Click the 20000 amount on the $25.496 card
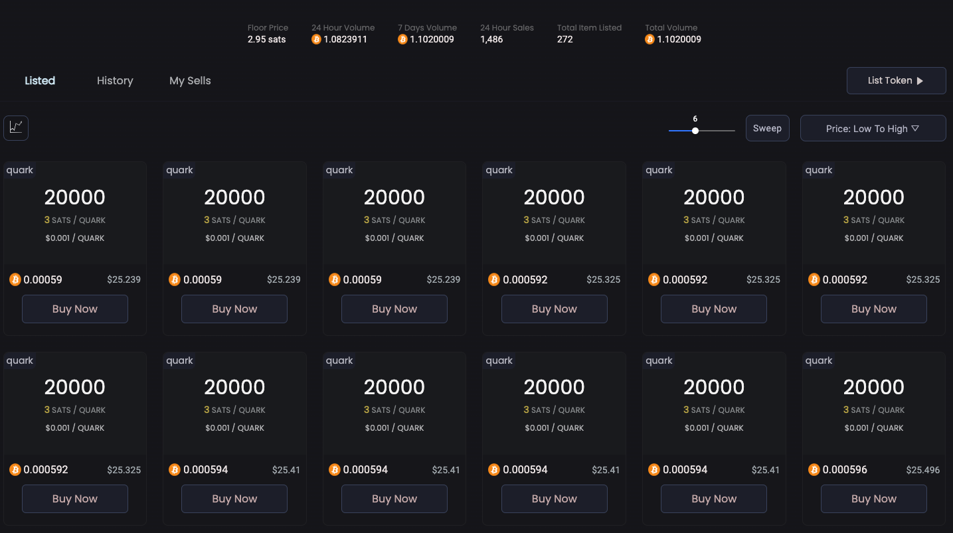 pos(873,387)
